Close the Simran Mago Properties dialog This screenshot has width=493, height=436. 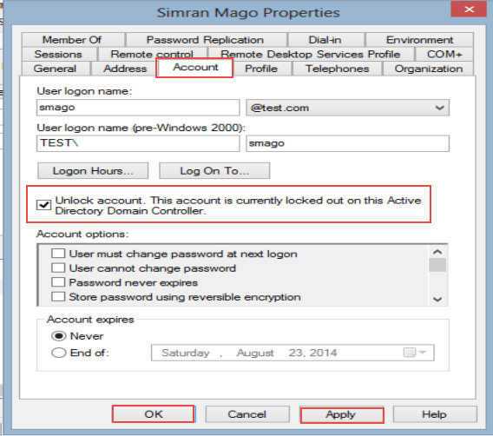tap(469, 9)
